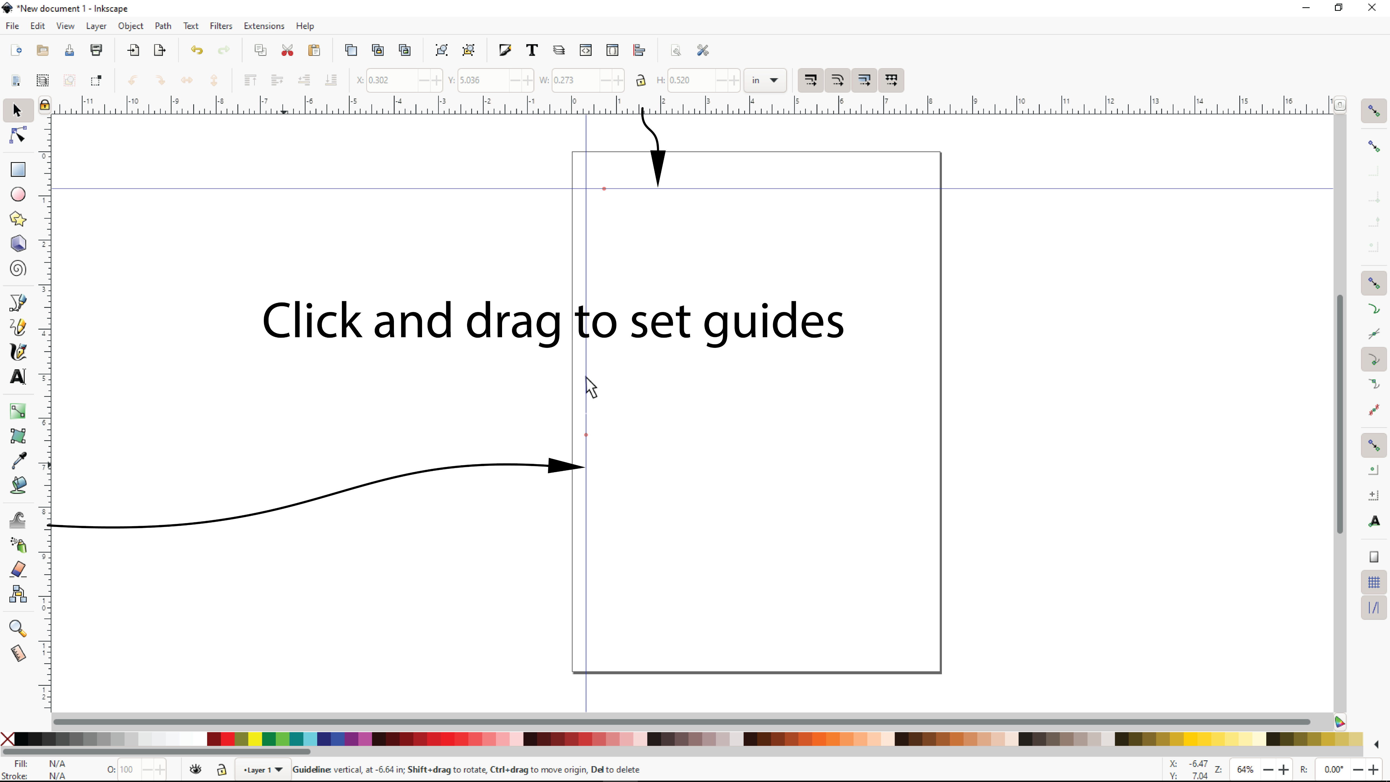Toggle snap to grids button
Viewport: 1390px width, 782px height.
pos(1374,582)
